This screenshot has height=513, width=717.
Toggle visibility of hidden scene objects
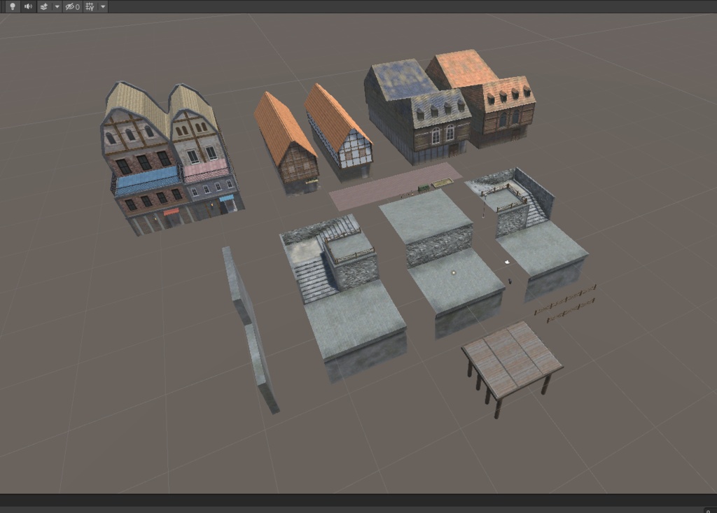coord(70,6)
